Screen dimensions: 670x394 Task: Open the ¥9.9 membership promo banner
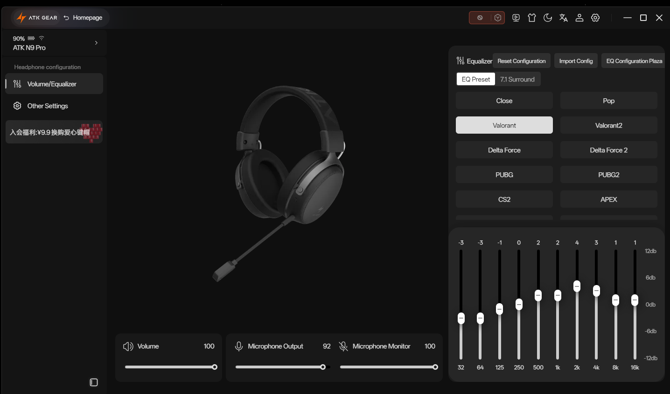[x=54, y=132]
